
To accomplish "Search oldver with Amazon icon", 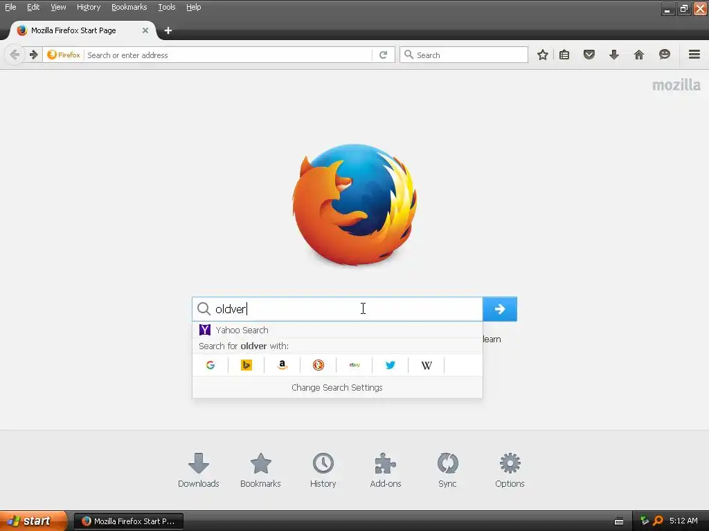I will (x=282, y=365).
